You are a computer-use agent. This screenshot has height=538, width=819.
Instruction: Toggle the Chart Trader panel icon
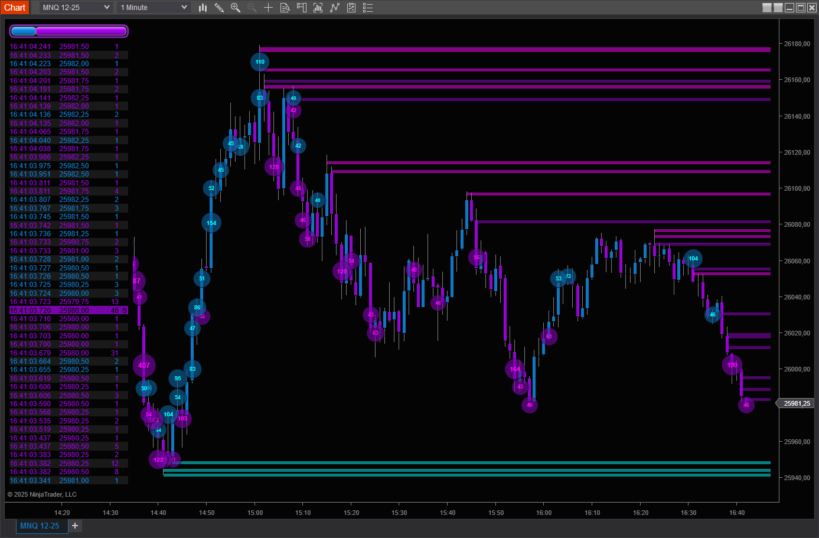(x=301, y=8)
